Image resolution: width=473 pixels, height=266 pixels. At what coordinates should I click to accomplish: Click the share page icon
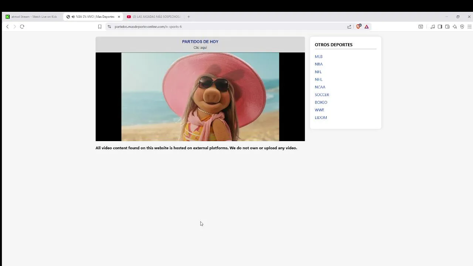pyautogui.click(x=349, y=27)
